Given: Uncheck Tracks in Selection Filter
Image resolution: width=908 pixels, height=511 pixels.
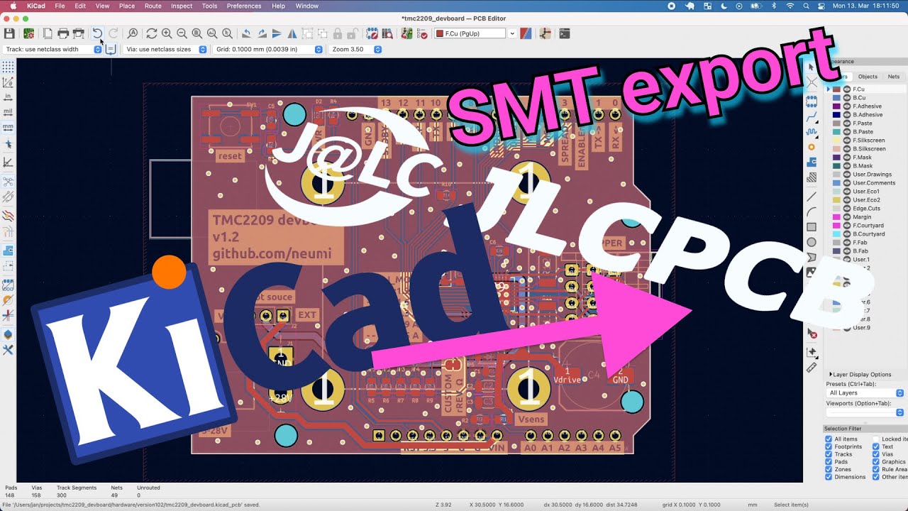Looking at the screenshot, I should 829,454.
